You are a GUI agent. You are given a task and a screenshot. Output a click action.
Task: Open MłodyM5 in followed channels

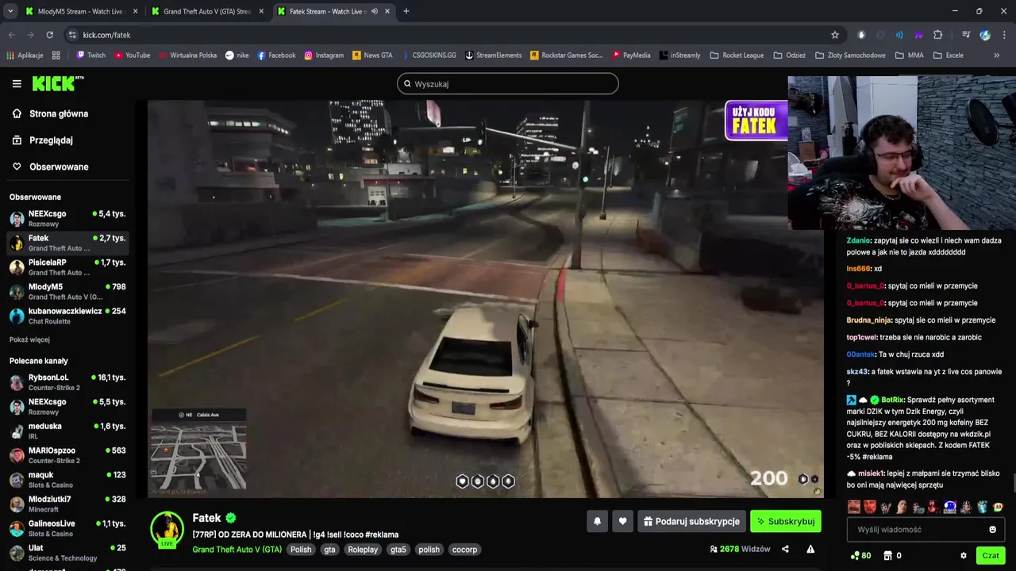pyautogui.click(x=67, y=291)
